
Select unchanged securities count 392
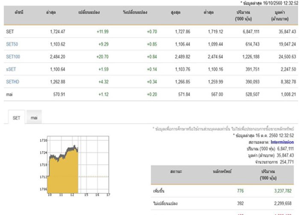[x=240, y=203]
